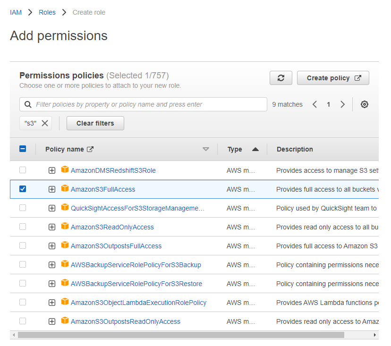This screenshot has width=391, height=346.
Task: Refresh the permissions policies list
Action: click(281, 78)
